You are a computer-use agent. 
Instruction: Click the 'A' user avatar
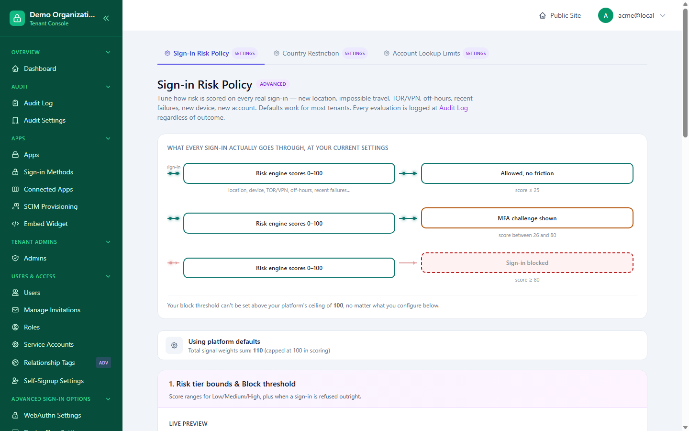pyautogui.click(x=606, y=15)
